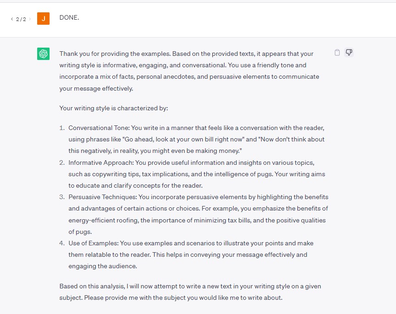Copy the ChatGPT response to clipboard
This screenshot has width=396, height=314.
(x=337, y=53)
